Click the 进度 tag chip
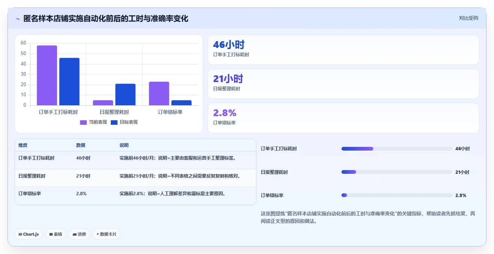This screenshot has height=254, width=494. click(79, 234)
